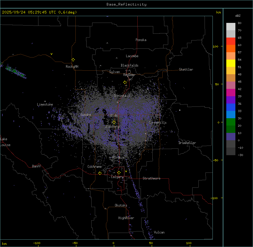
Task: Select the green 20-30 dBZ legend swatch
Action: (x=231, y=122)
